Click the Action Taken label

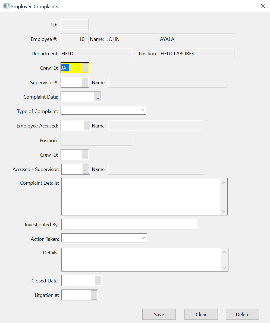45,239
